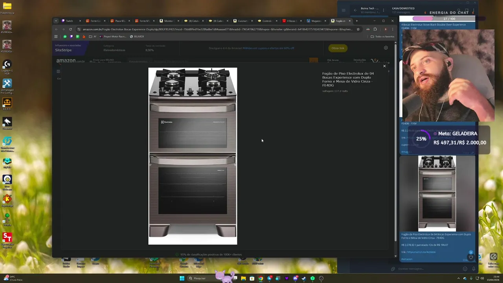Click the SiteStripe Obter link button
Screen dimensions: 503x283
coord(338,48)
